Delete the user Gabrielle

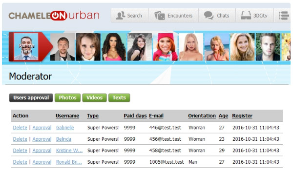coord(20,128)
